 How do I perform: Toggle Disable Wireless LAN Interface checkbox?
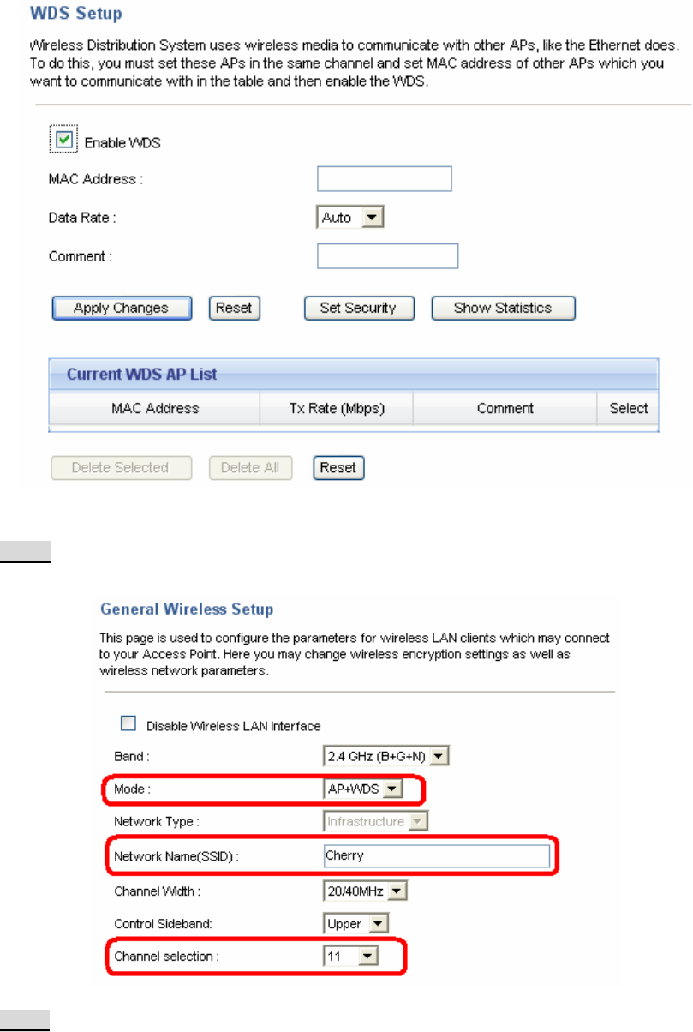click(128, 724)
